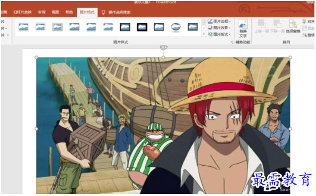Open the 图片边框 picture border dropdown

pos(219,21)
